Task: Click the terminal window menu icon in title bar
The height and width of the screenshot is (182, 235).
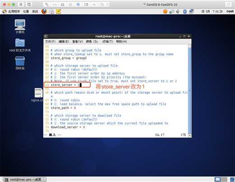Action: coord(46,36)
